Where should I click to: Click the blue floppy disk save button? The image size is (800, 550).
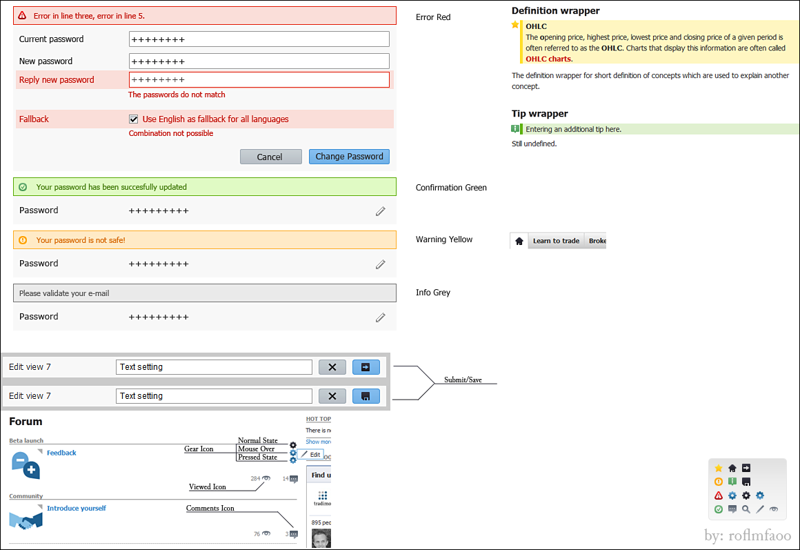click(x=366, y=396)
